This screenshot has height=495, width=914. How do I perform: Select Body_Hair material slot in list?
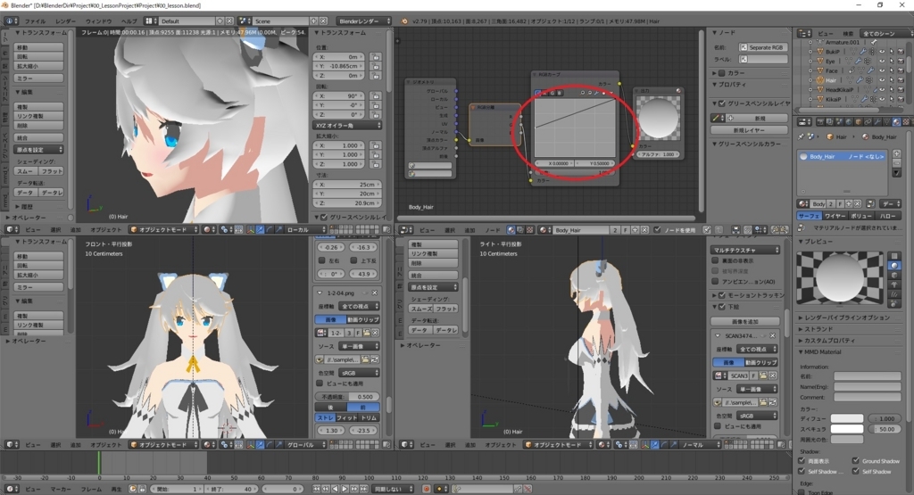click(x=842, y=156)
